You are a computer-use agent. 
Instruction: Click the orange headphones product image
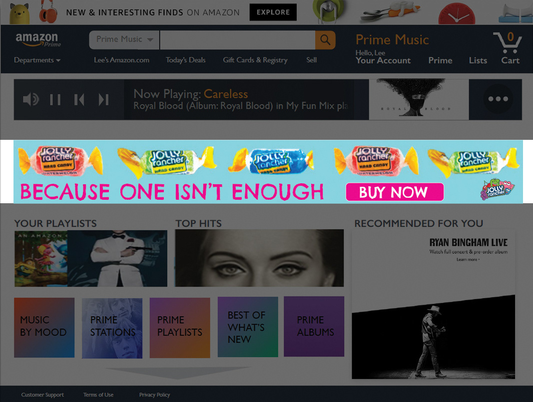[48, 12]
